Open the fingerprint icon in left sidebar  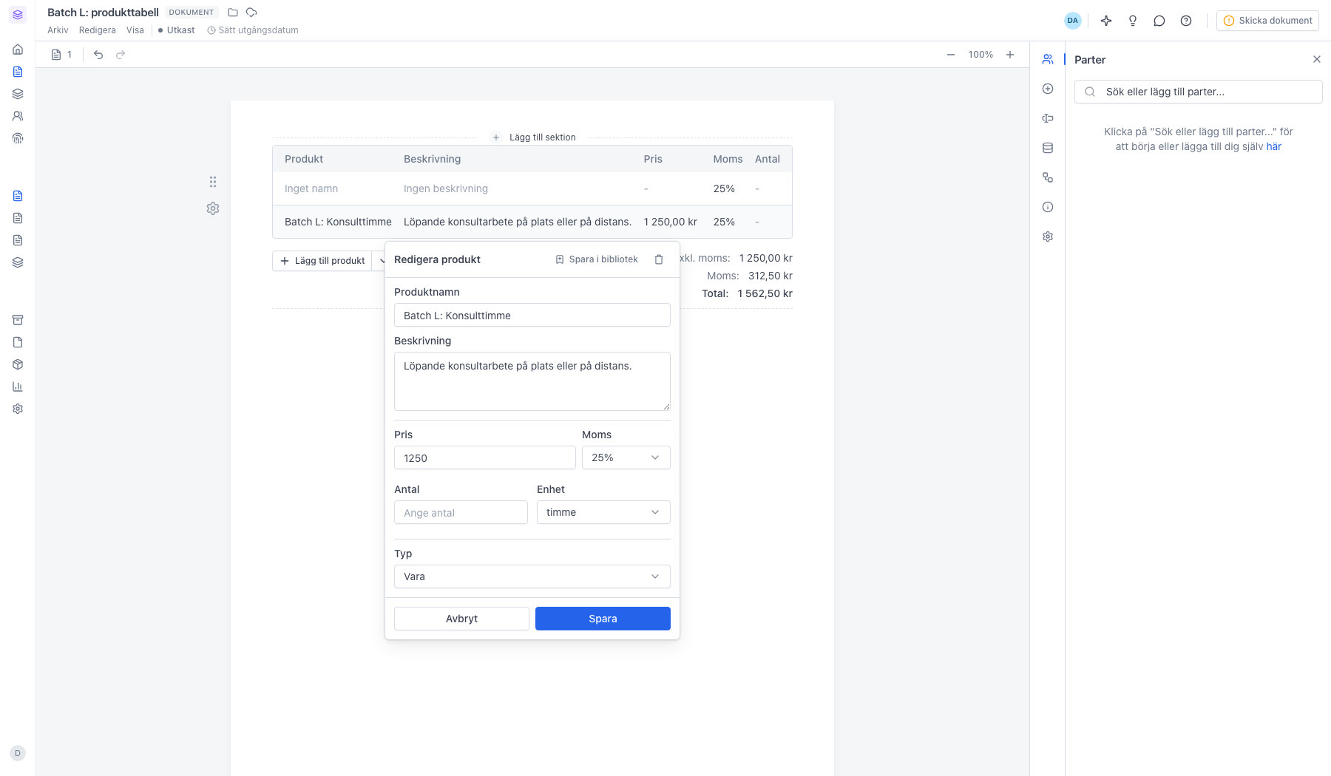click(x=18, y=138)
